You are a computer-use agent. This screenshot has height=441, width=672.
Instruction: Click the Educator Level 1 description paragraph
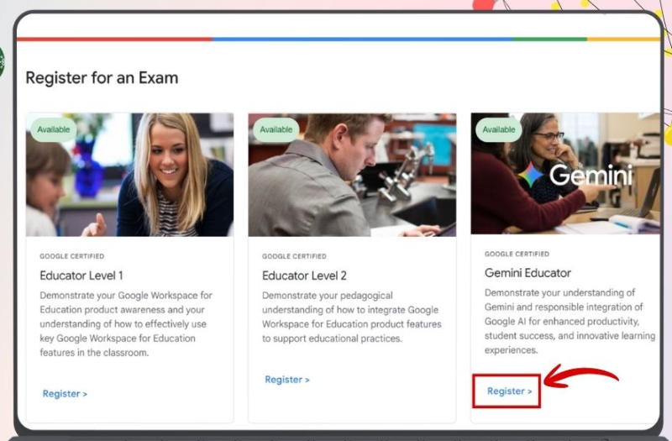coord(126,324)
